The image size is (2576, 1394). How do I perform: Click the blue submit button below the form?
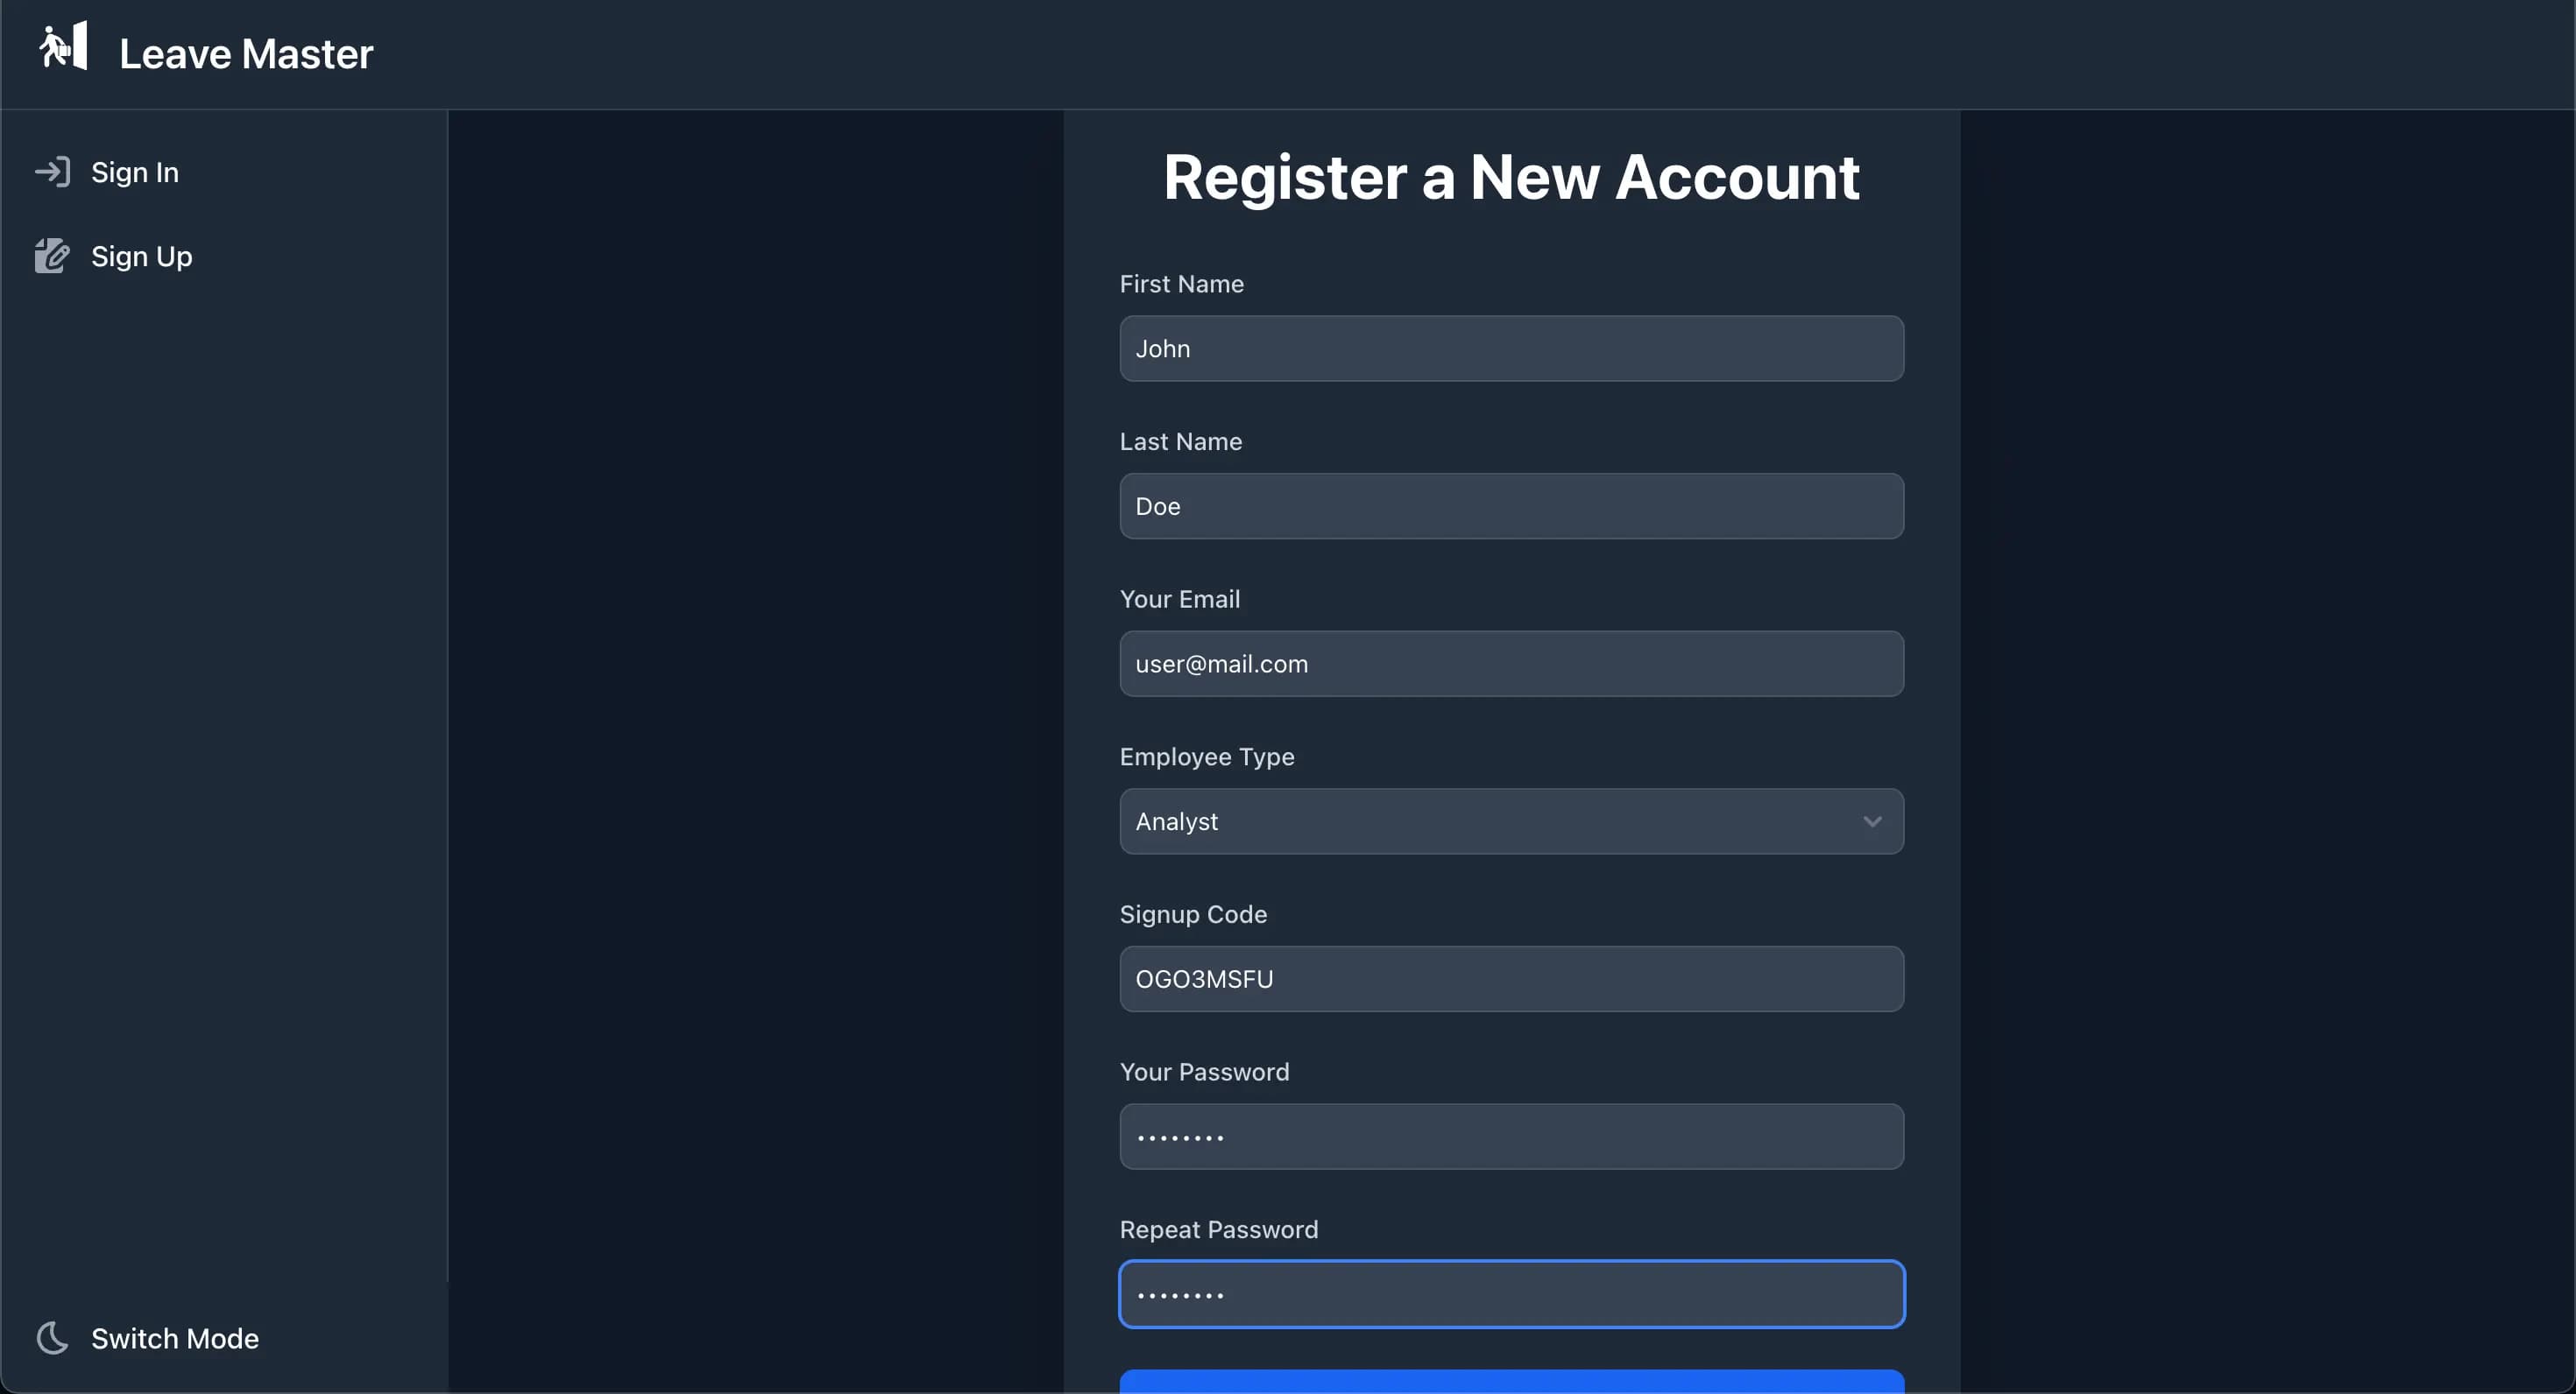pos(1511,1381)
